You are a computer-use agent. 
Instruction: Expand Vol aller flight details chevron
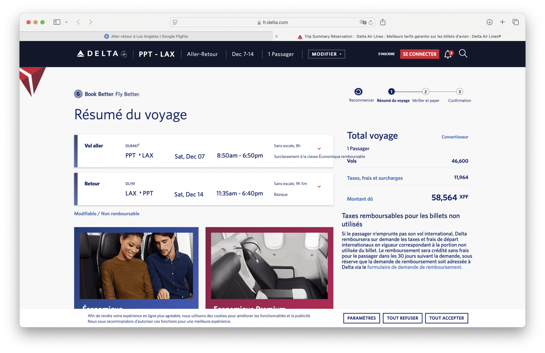[319, 149]
